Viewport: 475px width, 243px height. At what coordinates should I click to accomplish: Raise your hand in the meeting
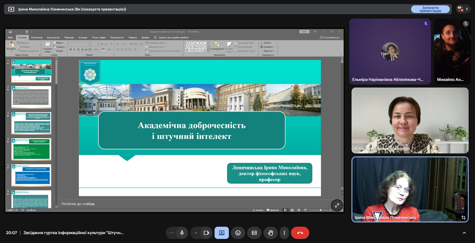pos(270,233)
